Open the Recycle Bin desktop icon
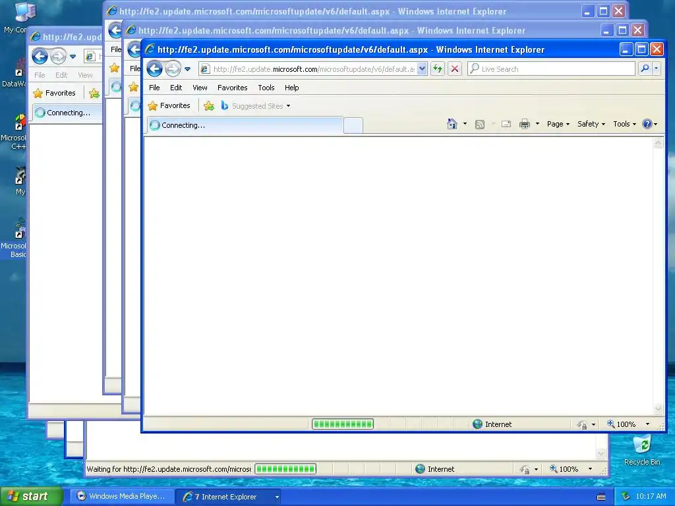This screenshot has width=675, height=506. click(x=642, y=450)
